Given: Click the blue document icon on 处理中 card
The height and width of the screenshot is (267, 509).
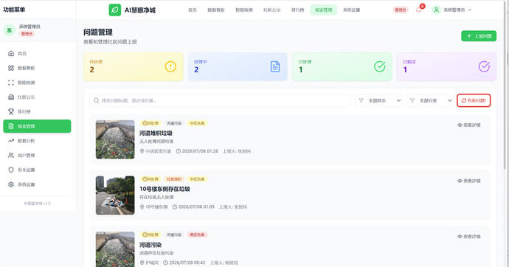Looking at the screenshot, I should click(275, 66).
